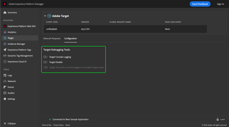
Task: Click the Adobe Target logo in panel header
Action: pos(49,16)
